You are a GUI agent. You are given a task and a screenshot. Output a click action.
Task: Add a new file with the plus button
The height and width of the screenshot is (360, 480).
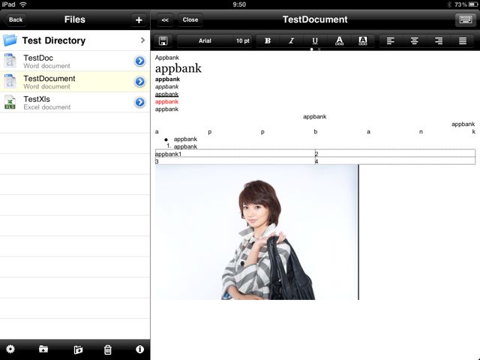tap(139, 20)
